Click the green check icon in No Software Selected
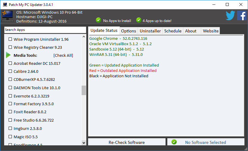The height and width of the screenshot is (151, 248). point(174,142)
